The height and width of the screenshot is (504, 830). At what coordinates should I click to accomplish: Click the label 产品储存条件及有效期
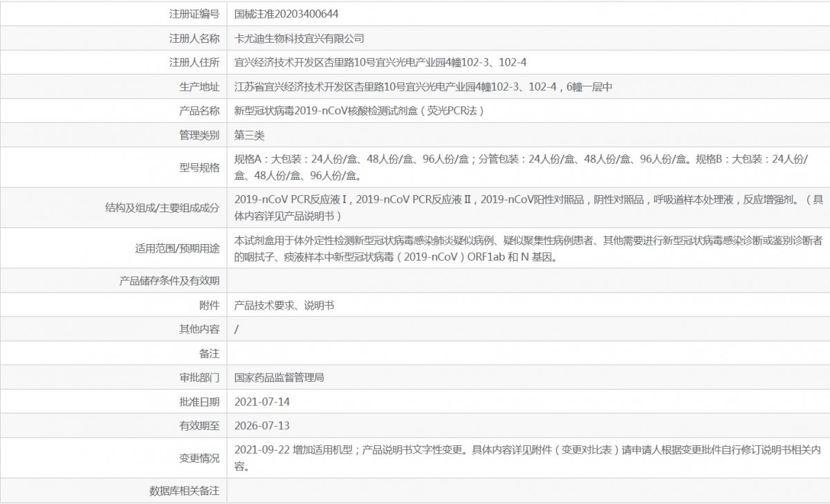click(169, 281)
